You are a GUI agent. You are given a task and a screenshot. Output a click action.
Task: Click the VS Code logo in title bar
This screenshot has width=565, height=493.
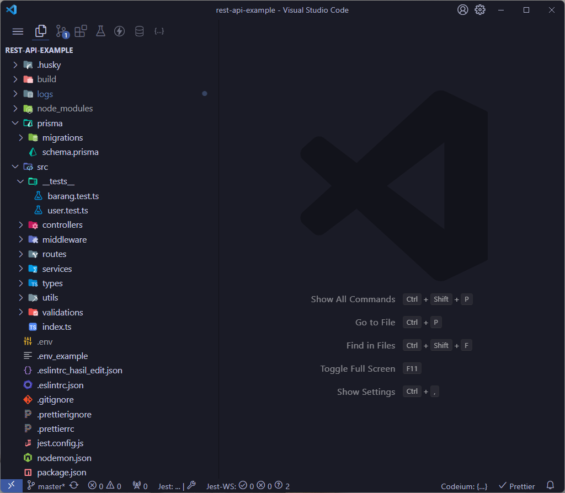[x=11, y=10]
